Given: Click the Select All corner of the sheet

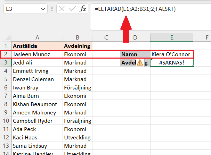Looking at the screenshot, I should pyautogui.click(x=5, y=37).
